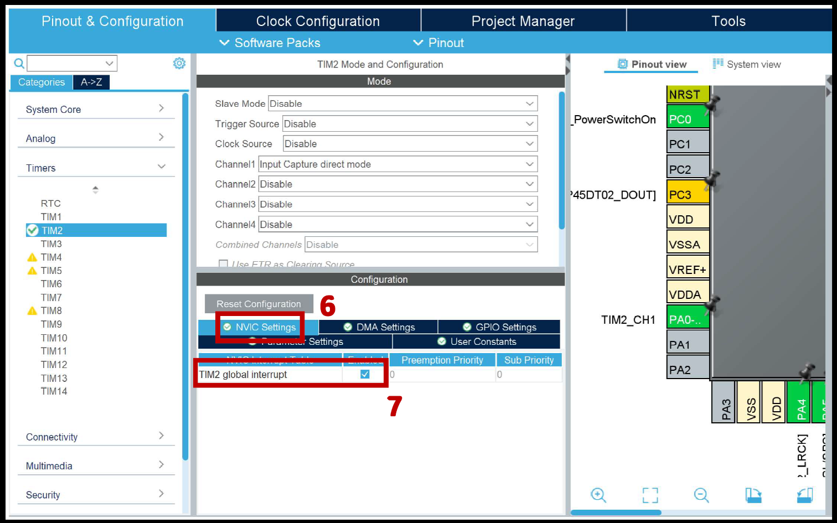Zoom out of the pinout view
The image size is (837, 523).
(701, 495)
